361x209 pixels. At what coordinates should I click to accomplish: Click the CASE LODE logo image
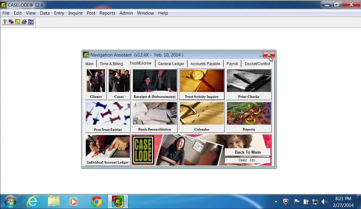click(x=143, y=150)
